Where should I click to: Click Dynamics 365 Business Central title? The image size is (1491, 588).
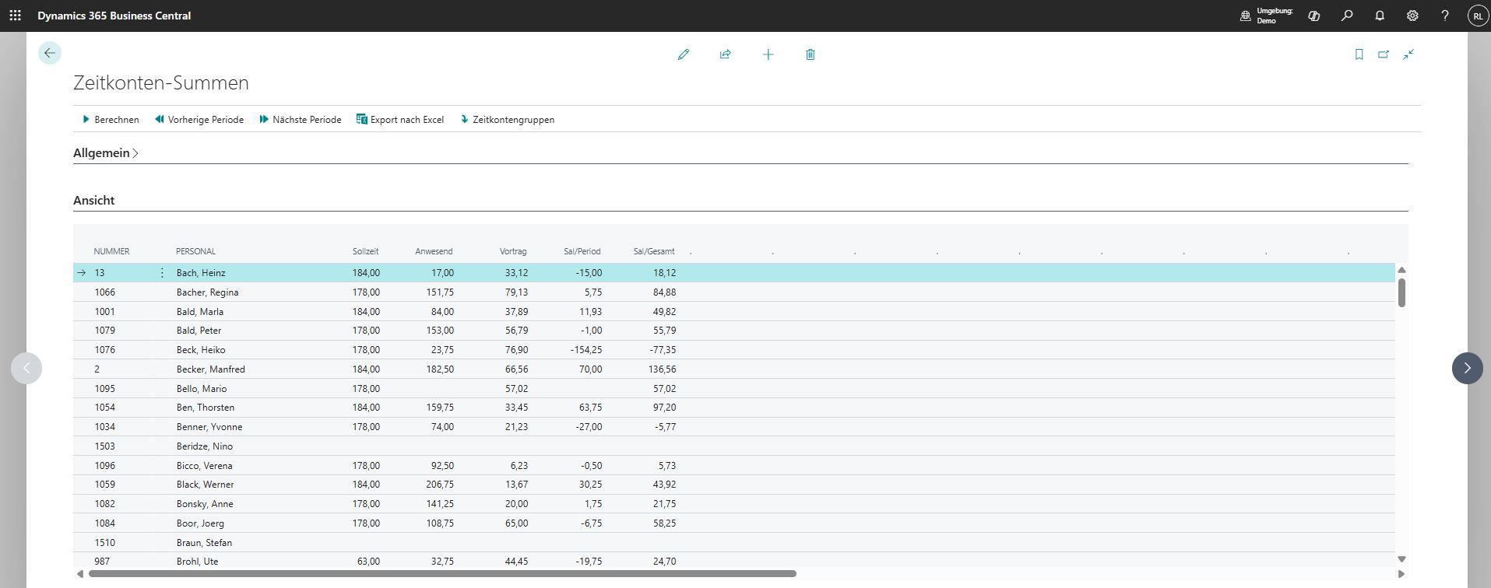(x=114, y=16)
